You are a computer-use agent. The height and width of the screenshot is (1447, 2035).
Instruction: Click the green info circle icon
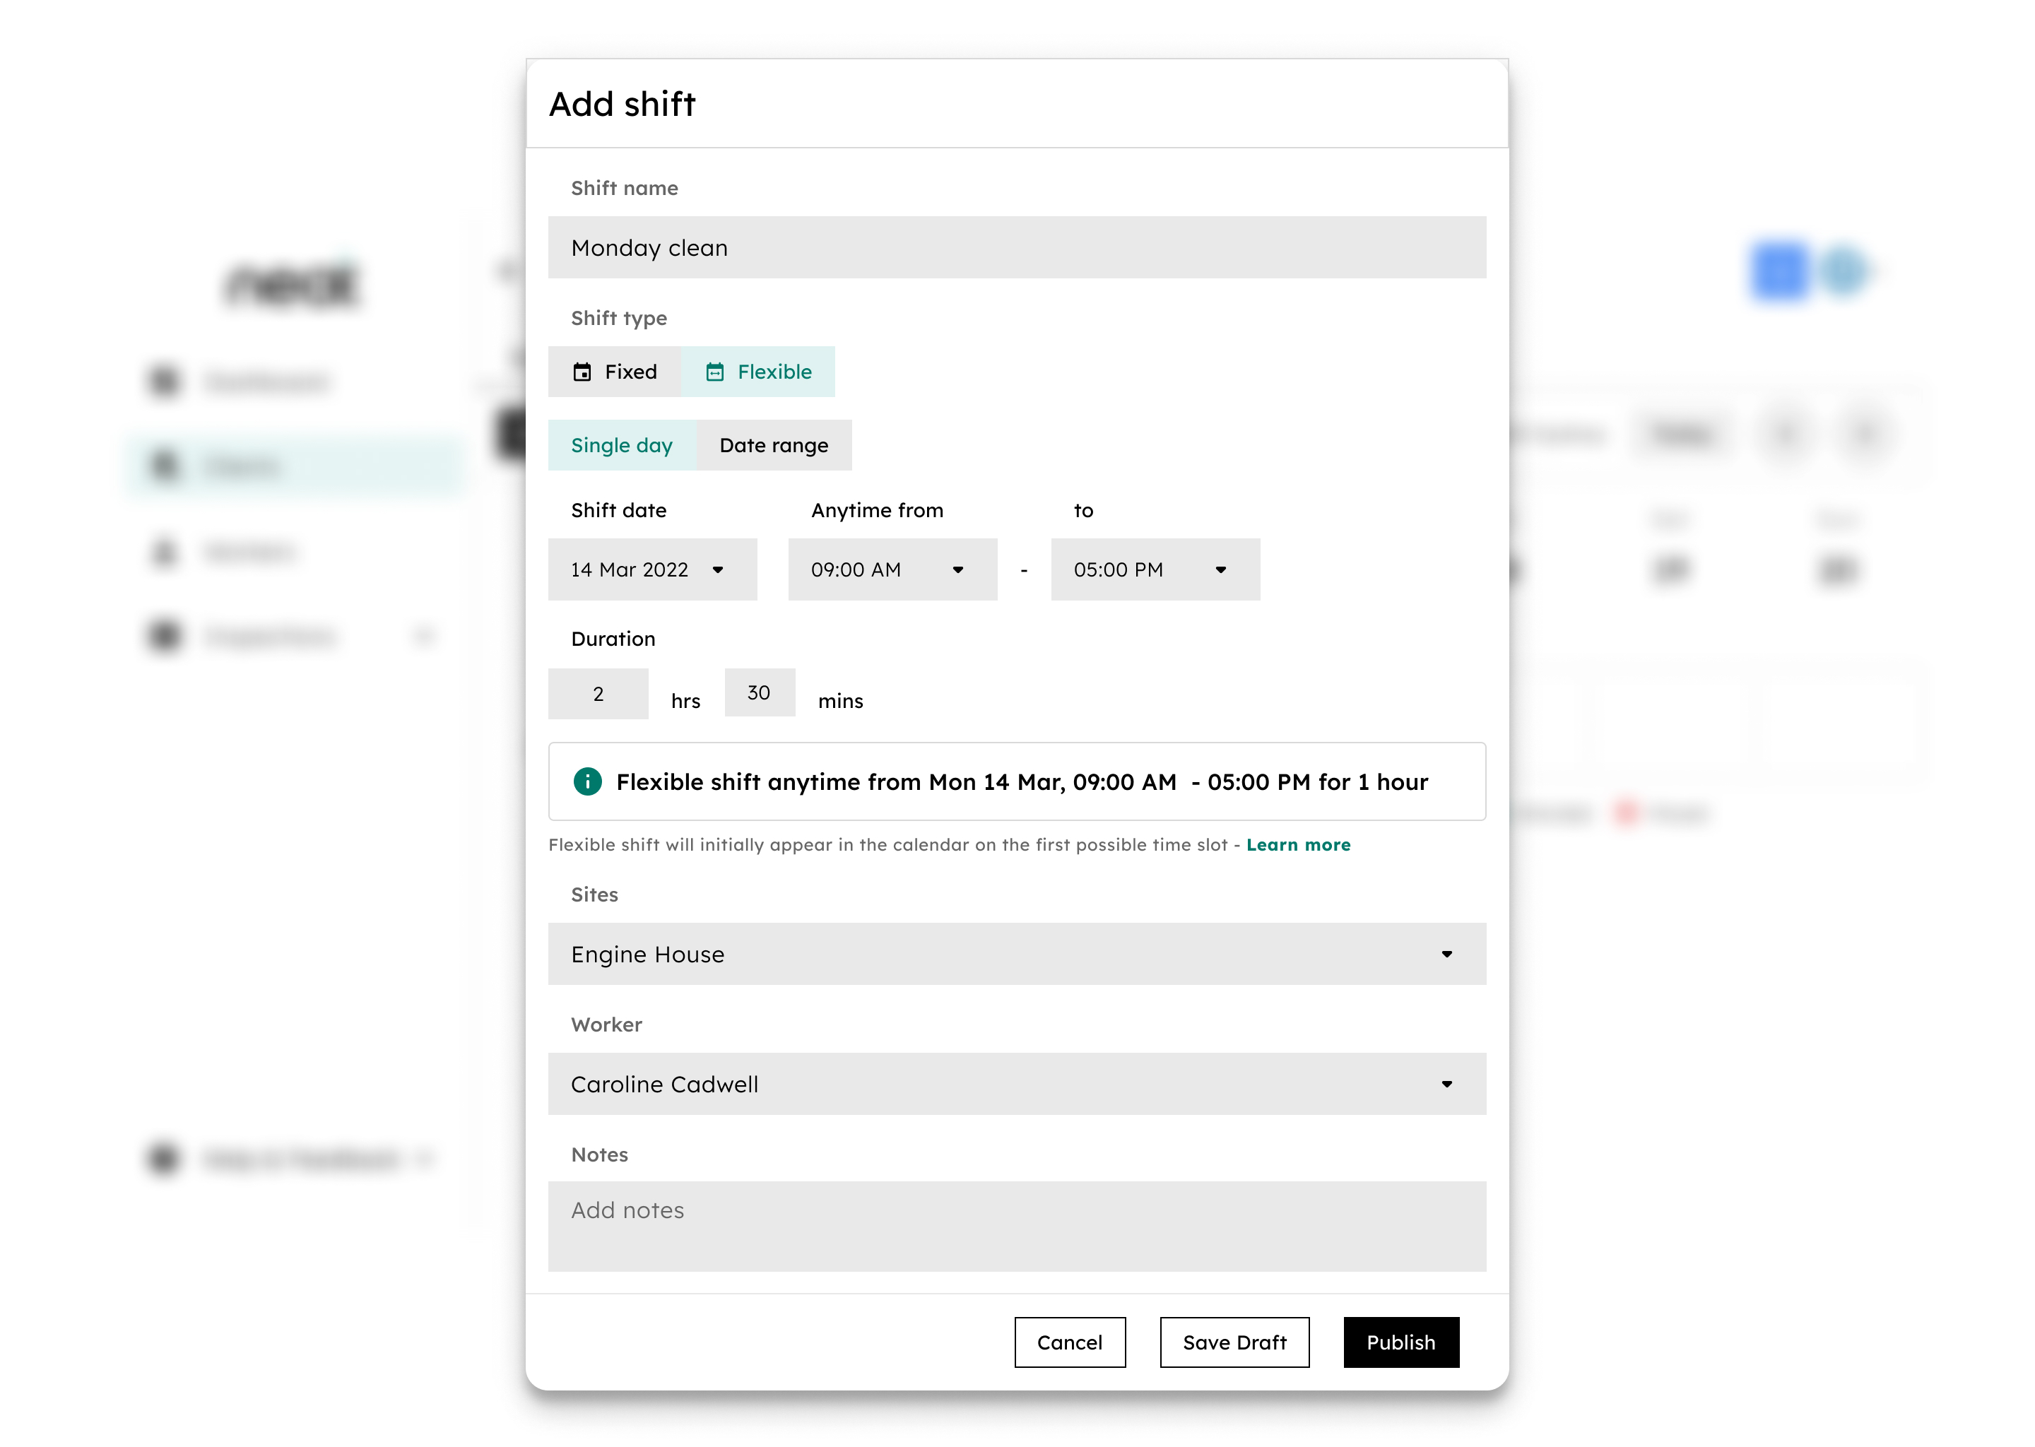click(x=587, y=781)
